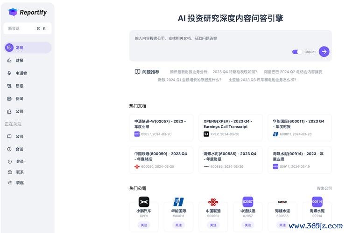The image size is (346, 233).
Task: Open 华能国际(600011) 2023 Q4 年度财报 document
Action: (300, 128)
